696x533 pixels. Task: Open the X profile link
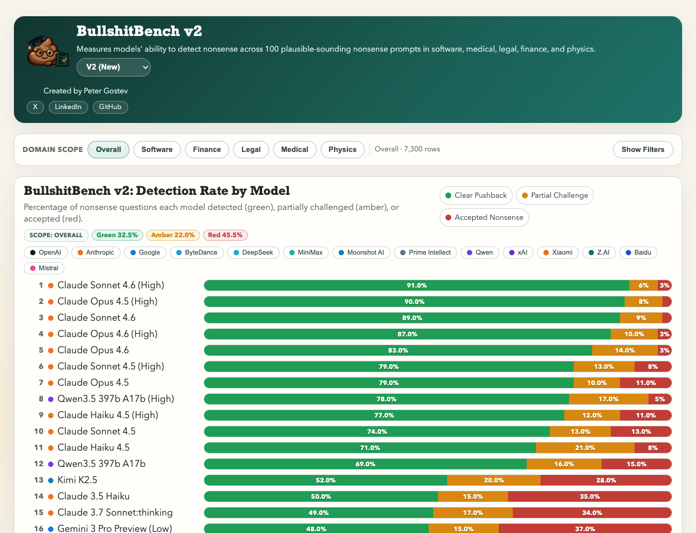(x=35, y=107)
